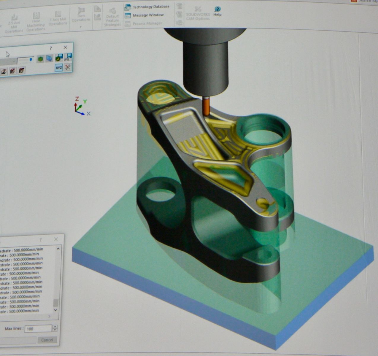
Task: Open simulation options with wrench icon
Action: coord(68,67)
